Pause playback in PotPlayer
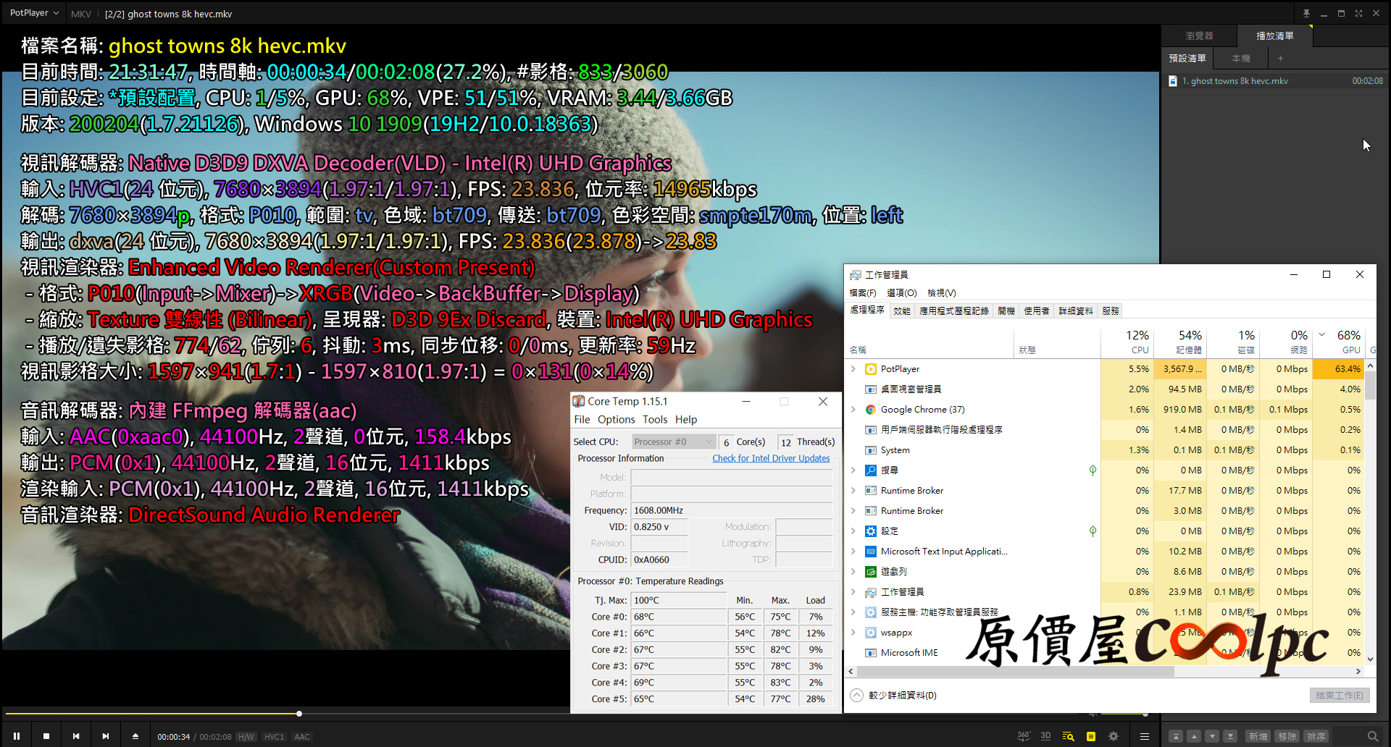Image resolution: width=1391 pixels, height=747 pixels. 17,736
